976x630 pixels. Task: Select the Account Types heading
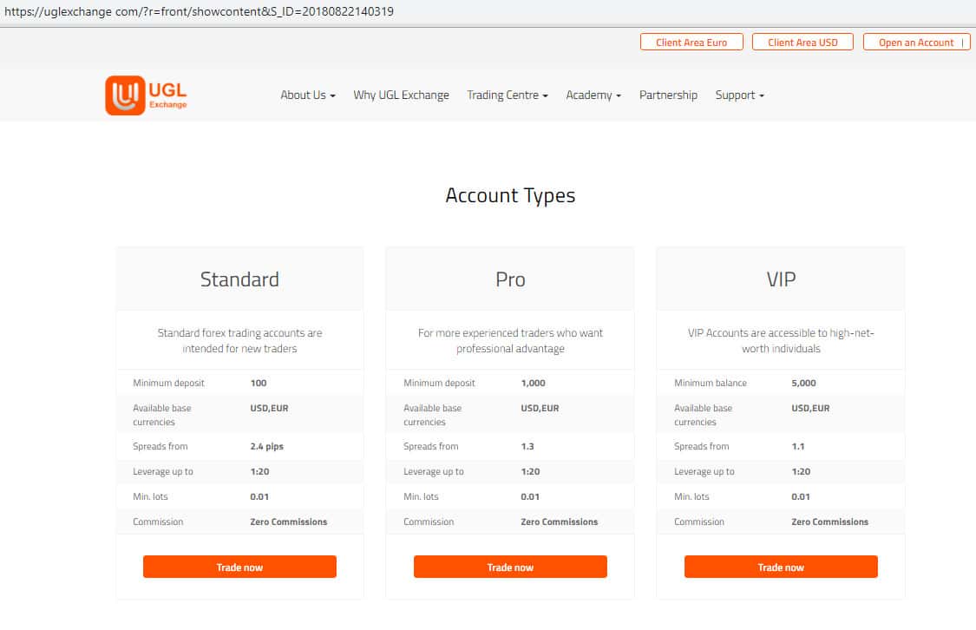(x=510, y=195)
